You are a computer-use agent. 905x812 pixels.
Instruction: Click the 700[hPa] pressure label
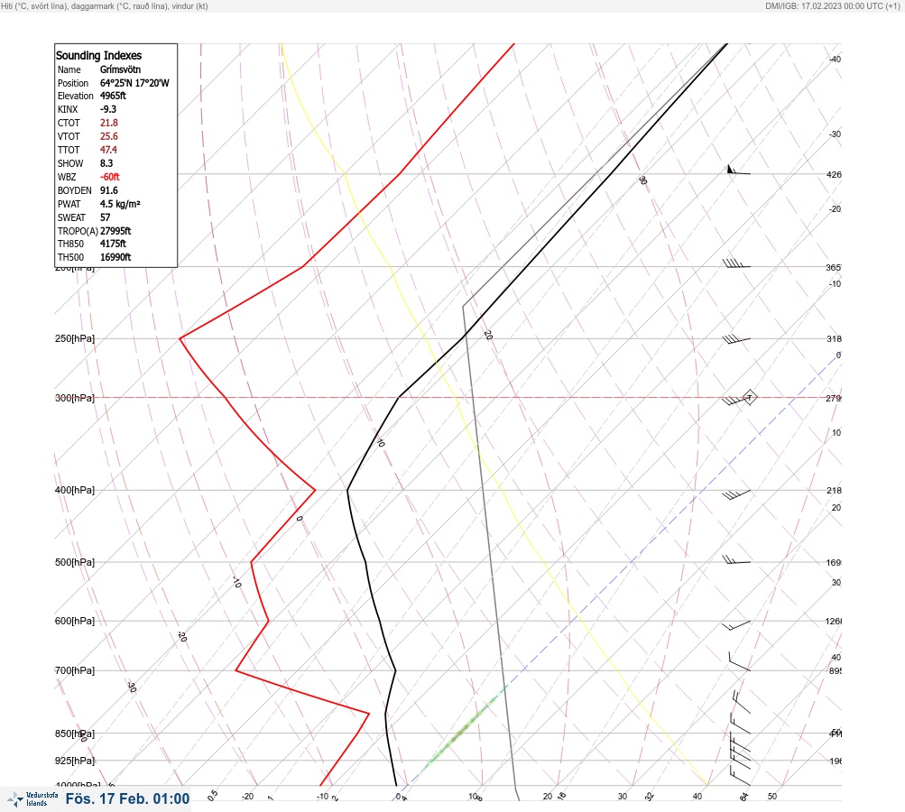tap(75, 670)
